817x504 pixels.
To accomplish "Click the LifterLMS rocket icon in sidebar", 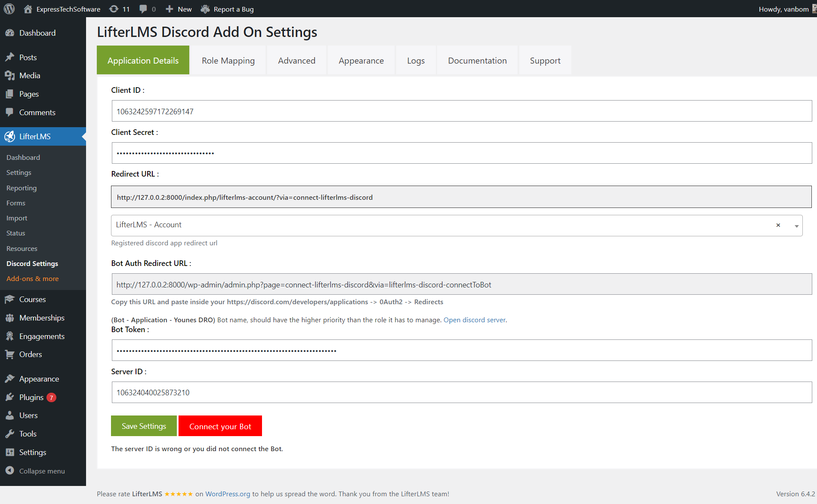I will tap(10, 136).
